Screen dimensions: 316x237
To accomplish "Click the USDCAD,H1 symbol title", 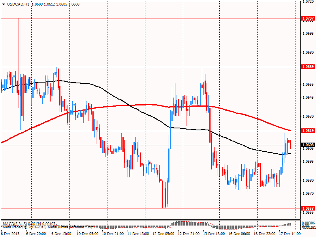I will (x=18, y=4).
